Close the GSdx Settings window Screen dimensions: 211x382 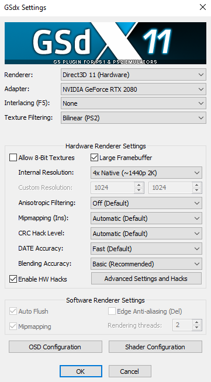[202, 8]
